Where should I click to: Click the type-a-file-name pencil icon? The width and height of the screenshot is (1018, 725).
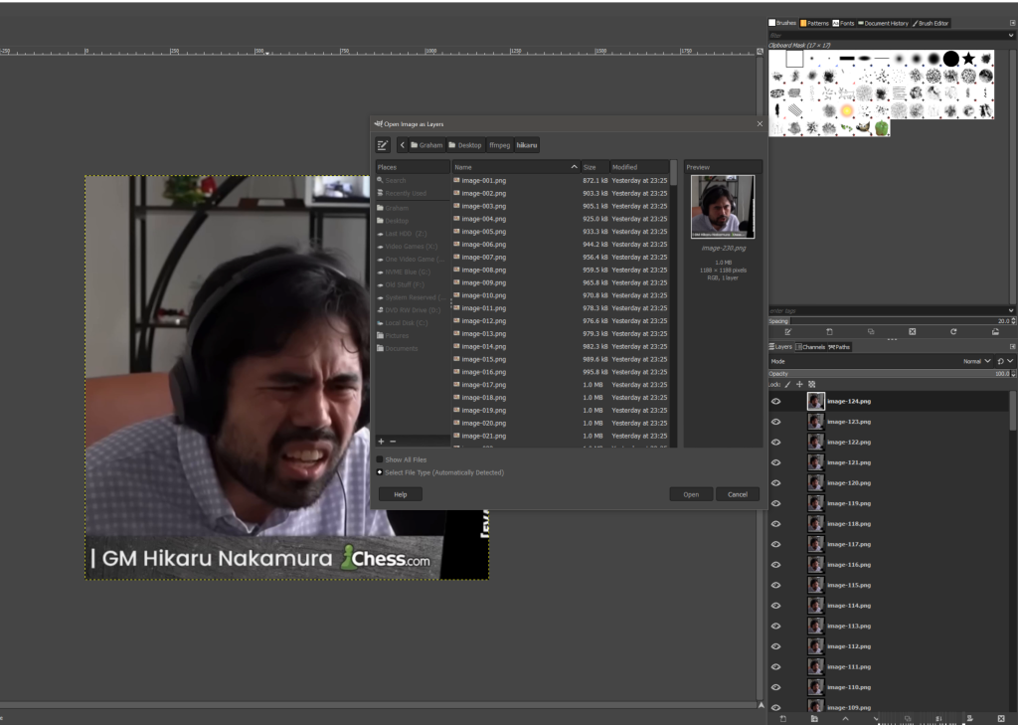pyautogui.click(x=383, y=145)
